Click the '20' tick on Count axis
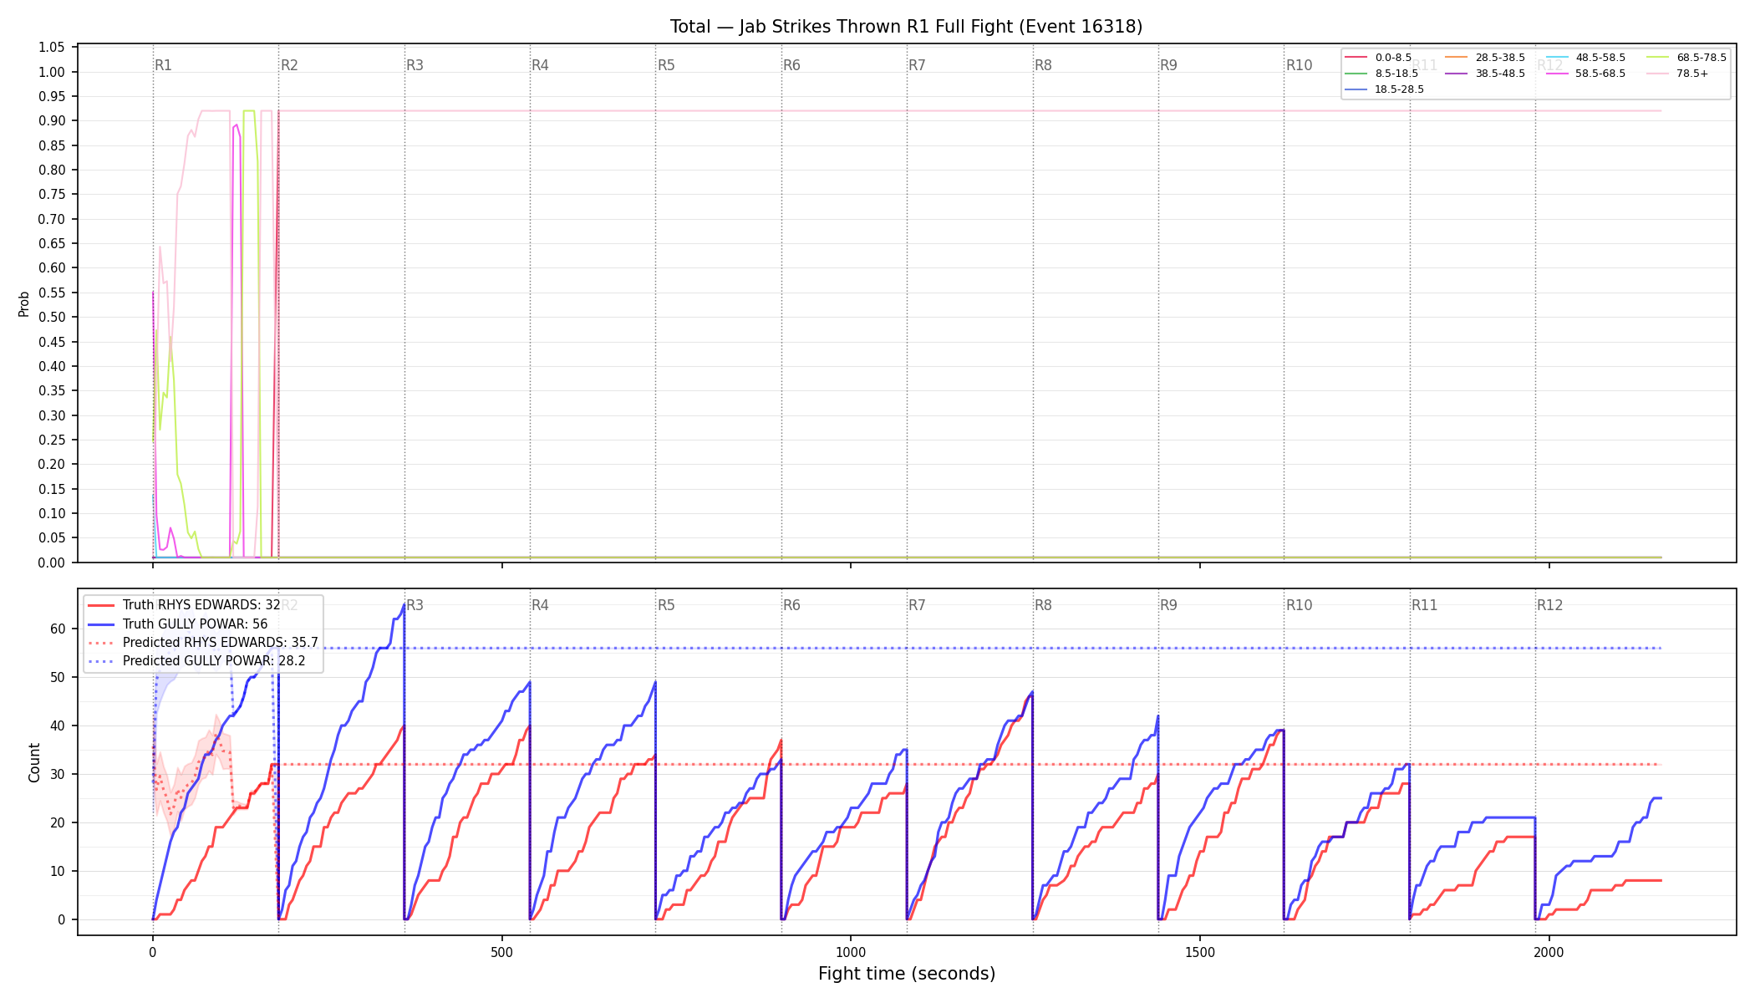Screen dimensions: 1755x1003 (58, 823)
